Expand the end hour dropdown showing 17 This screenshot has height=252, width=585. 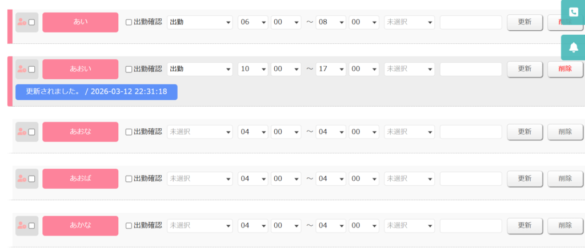(x=331, y=69)
